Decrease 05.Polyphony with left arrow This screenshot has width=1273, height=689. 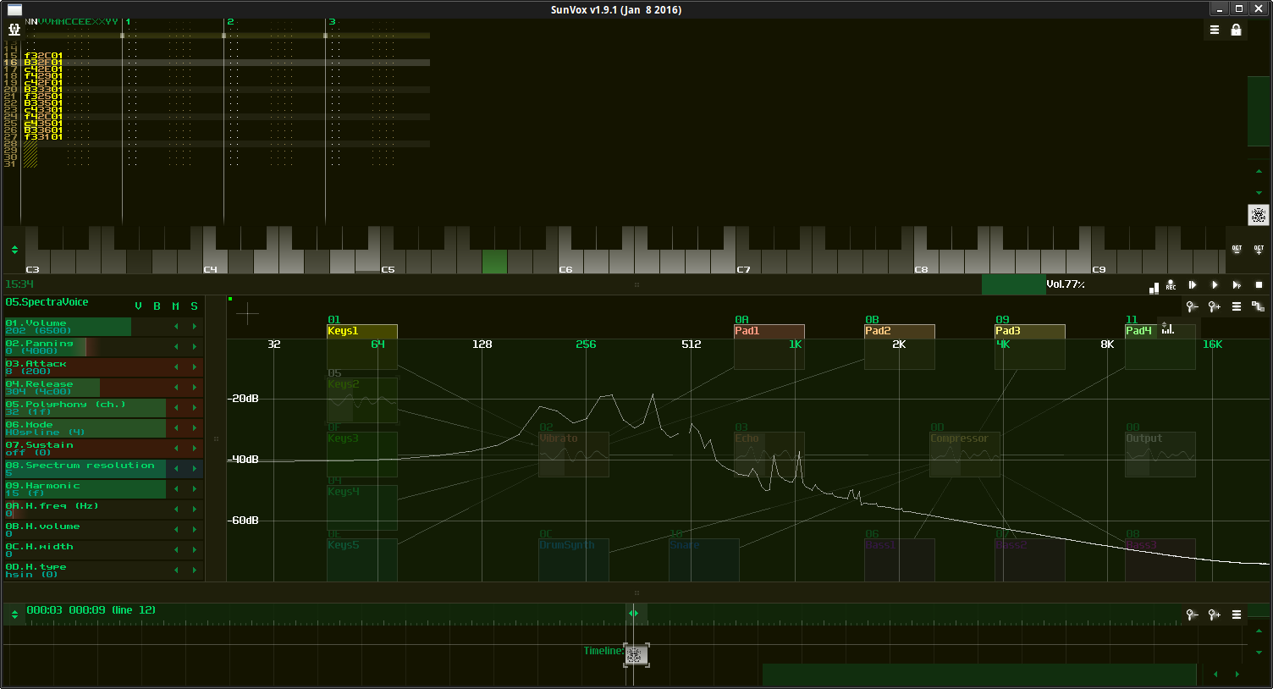176,407
